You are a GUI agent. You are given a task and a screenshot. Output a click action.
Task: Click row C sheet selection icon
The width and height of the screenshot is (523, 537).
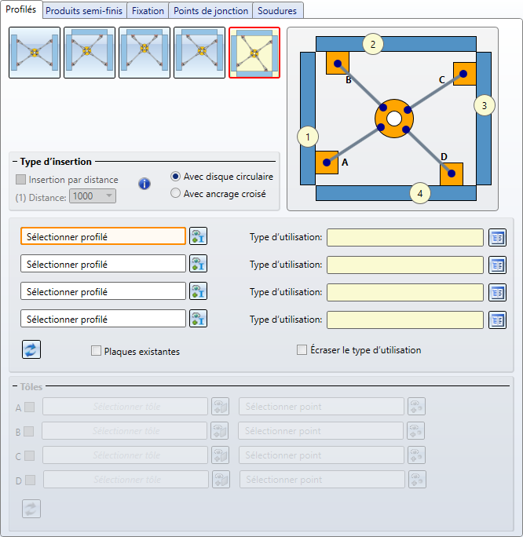click(x=220, y=455)
